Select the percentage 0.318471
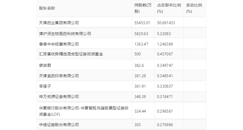Screen dimensions: 243x130 165,96
